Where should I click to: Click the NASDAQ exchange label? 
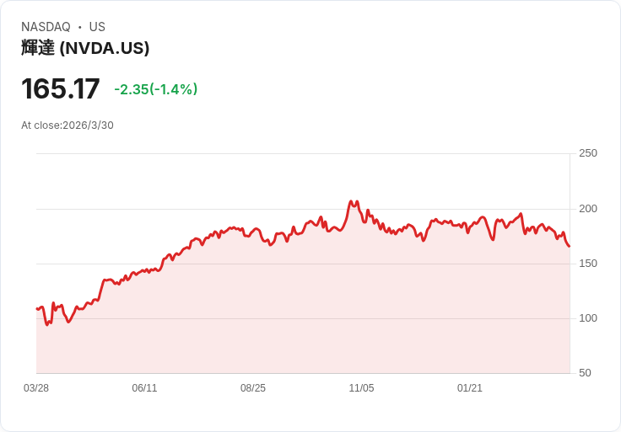(46, 27)
